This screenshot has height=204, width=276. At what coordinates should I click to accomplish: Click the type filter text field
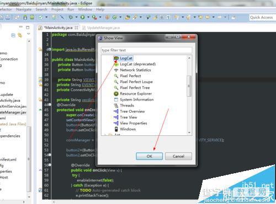coord(146,50)
